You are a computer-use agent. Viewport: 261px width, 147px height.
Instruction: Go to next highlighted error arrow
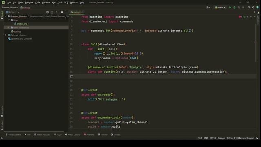click(x=254, y=17)
